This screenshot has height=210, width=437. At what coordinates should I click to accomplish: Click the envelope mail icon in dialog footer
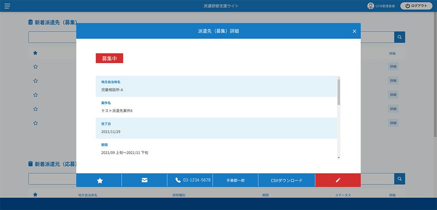(x=144, y=180)
